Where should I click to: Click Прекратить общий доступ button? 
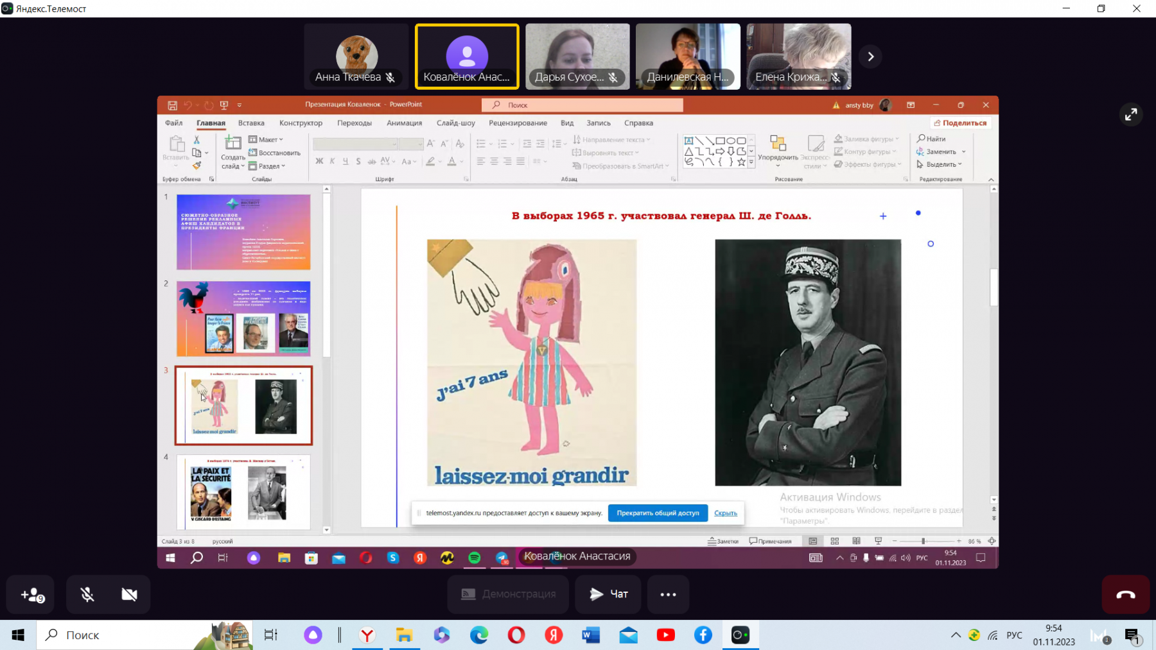coord(658,513)
